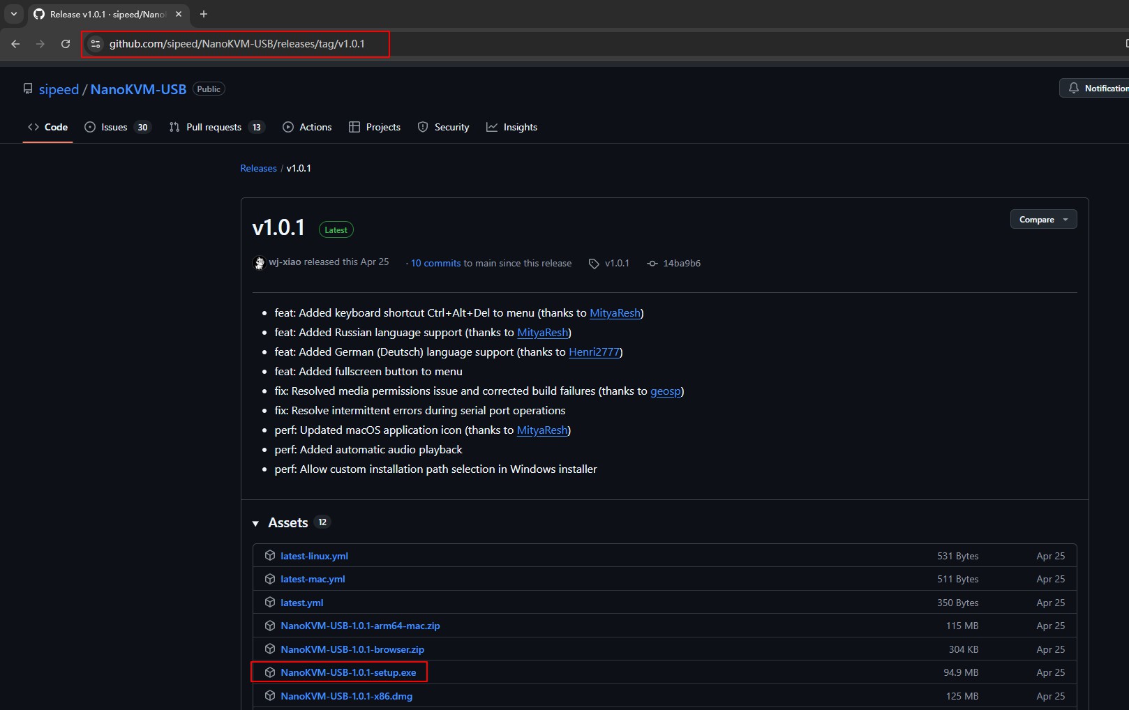Download latest-linux.yml asset
The image size is (1129, 710).
pos(314,556)
